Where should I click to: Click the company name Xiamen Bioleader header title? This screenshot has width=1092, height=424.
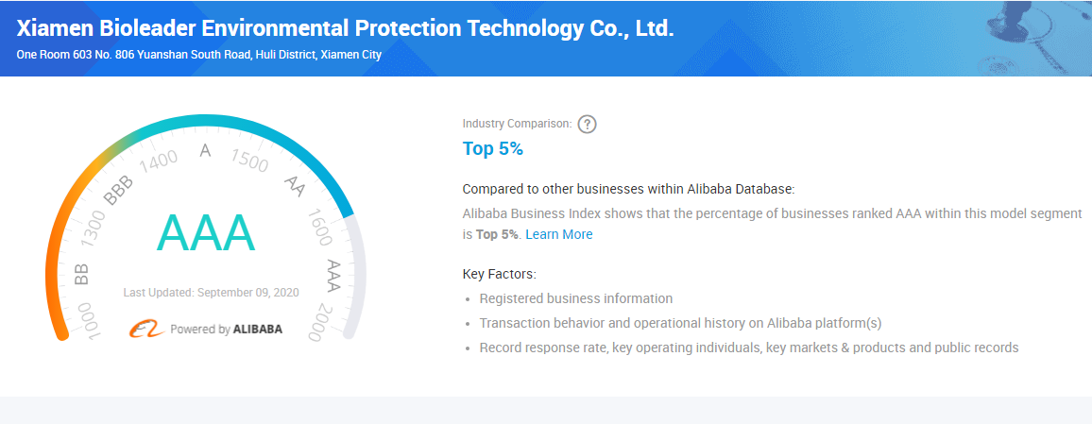point(345,28)
